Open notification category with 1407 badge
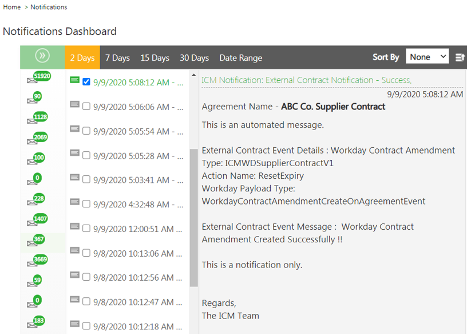The image size is (467, 334). (x=37, y=220)
